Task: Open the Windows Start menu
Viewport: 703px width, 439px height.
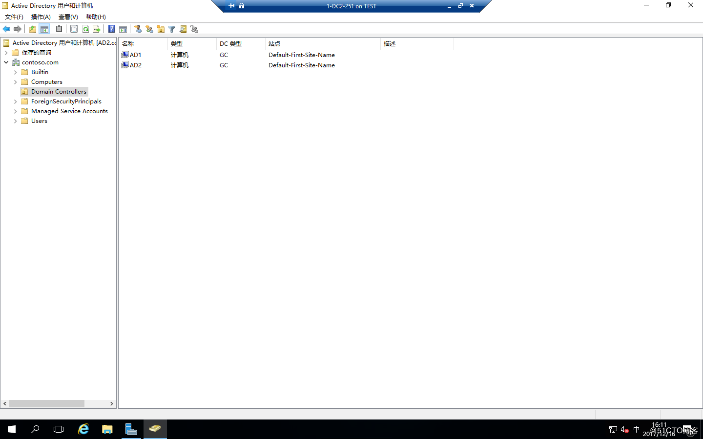Action: click(x=12, y=429)
